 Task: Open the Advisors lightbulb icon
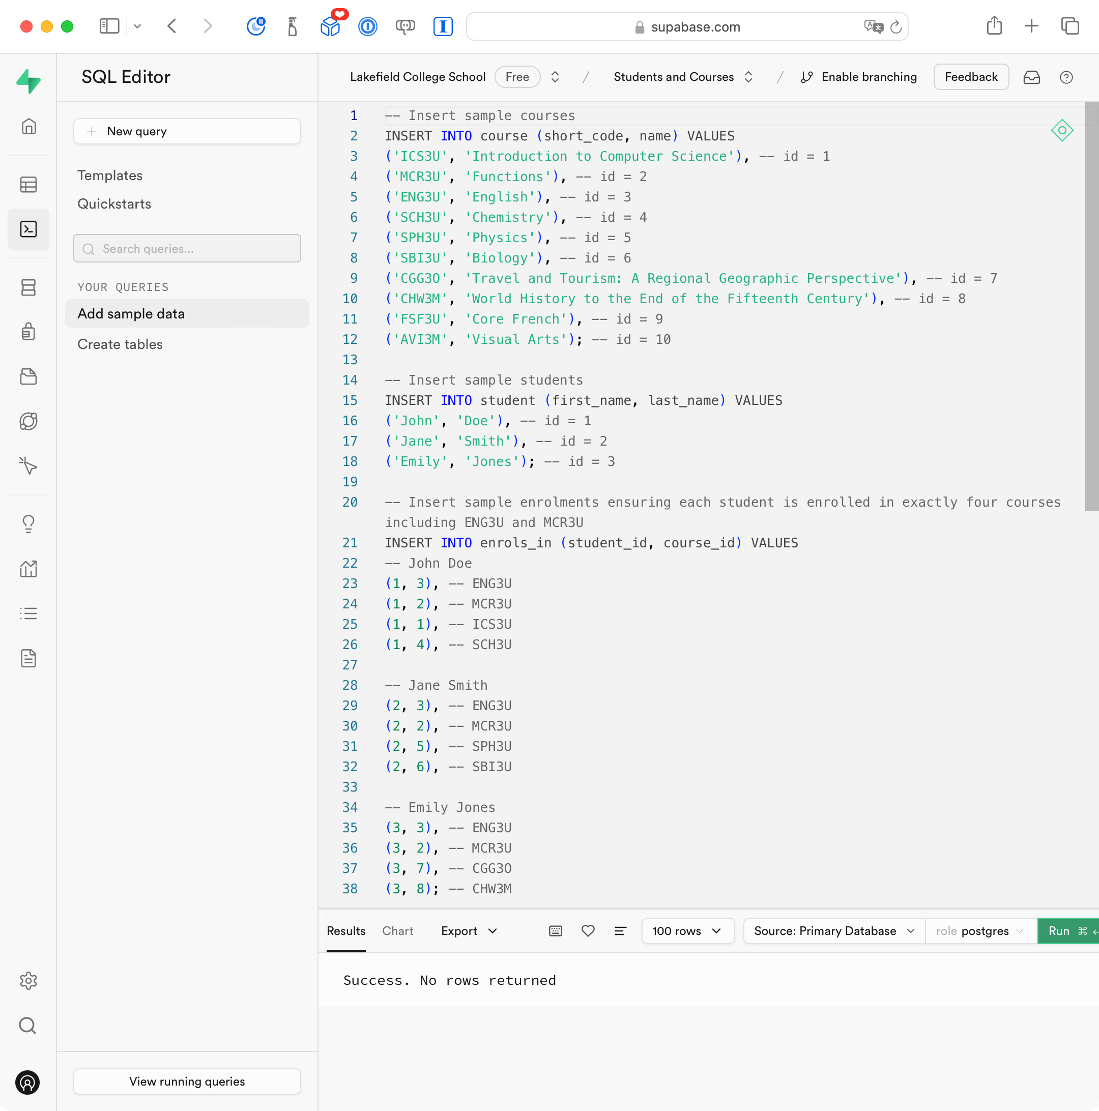[x=28, y=524]
